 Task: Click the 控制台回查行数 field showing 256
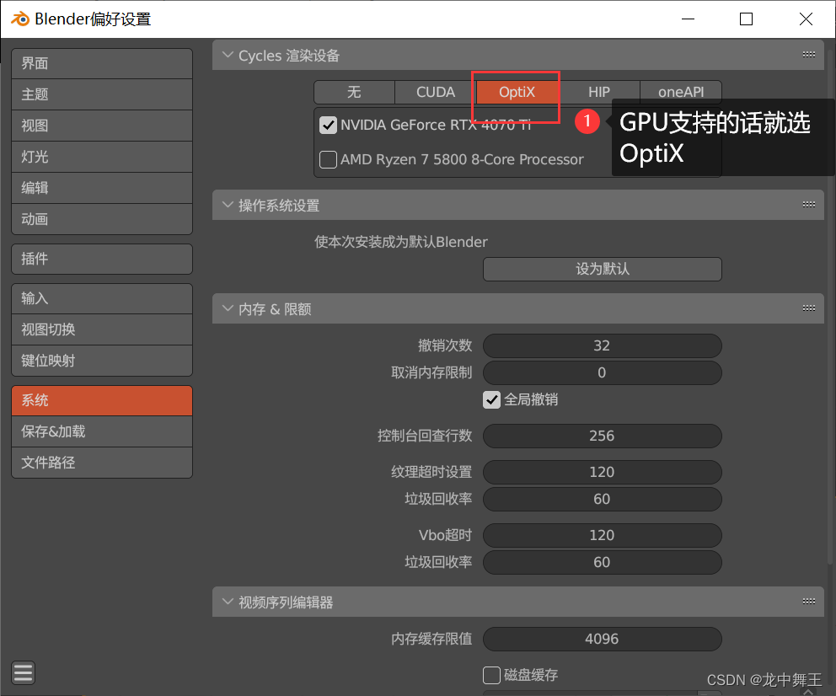click(602, 436)
